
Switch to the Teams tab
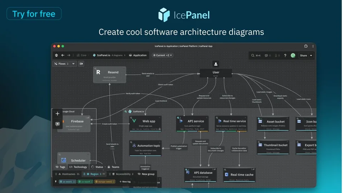coord(113,167)
